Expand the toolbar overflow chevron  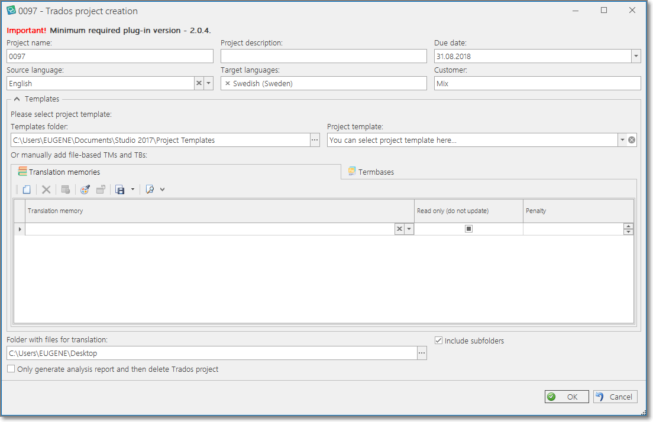pyautogui.click(x=163, y=189)
